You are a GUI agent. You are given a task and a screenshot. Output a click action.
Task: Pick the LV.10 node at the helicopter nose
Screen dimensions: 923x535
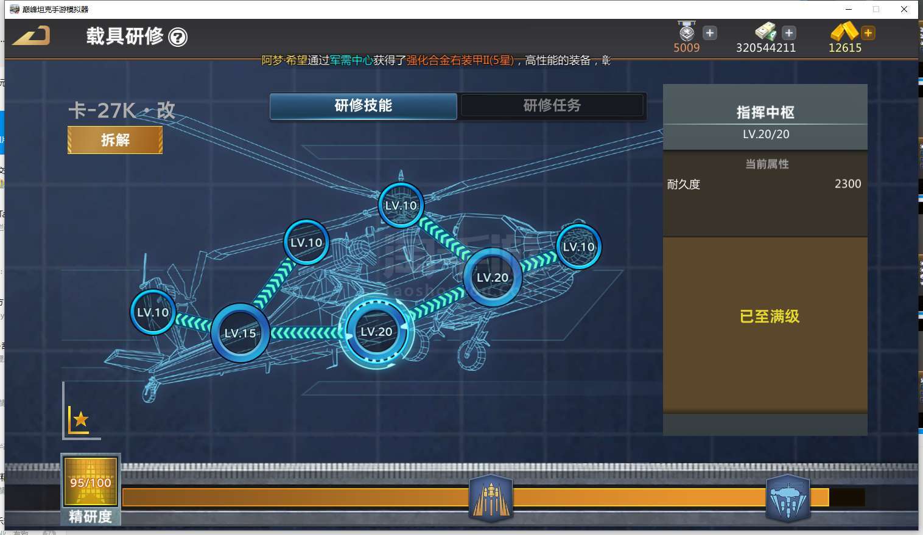click(578, 247)
